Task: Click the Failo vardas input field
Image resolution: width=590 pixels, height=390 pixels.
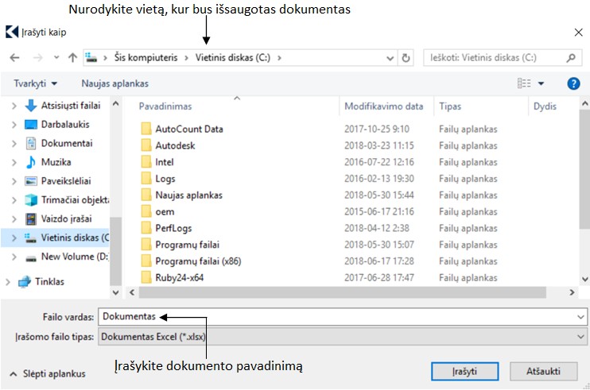Action: (343, 316)
